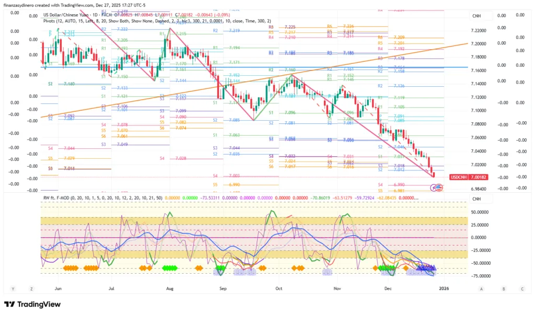535x315 pixels.
Task: Select the Z scale marker icon
Action: 31,288
